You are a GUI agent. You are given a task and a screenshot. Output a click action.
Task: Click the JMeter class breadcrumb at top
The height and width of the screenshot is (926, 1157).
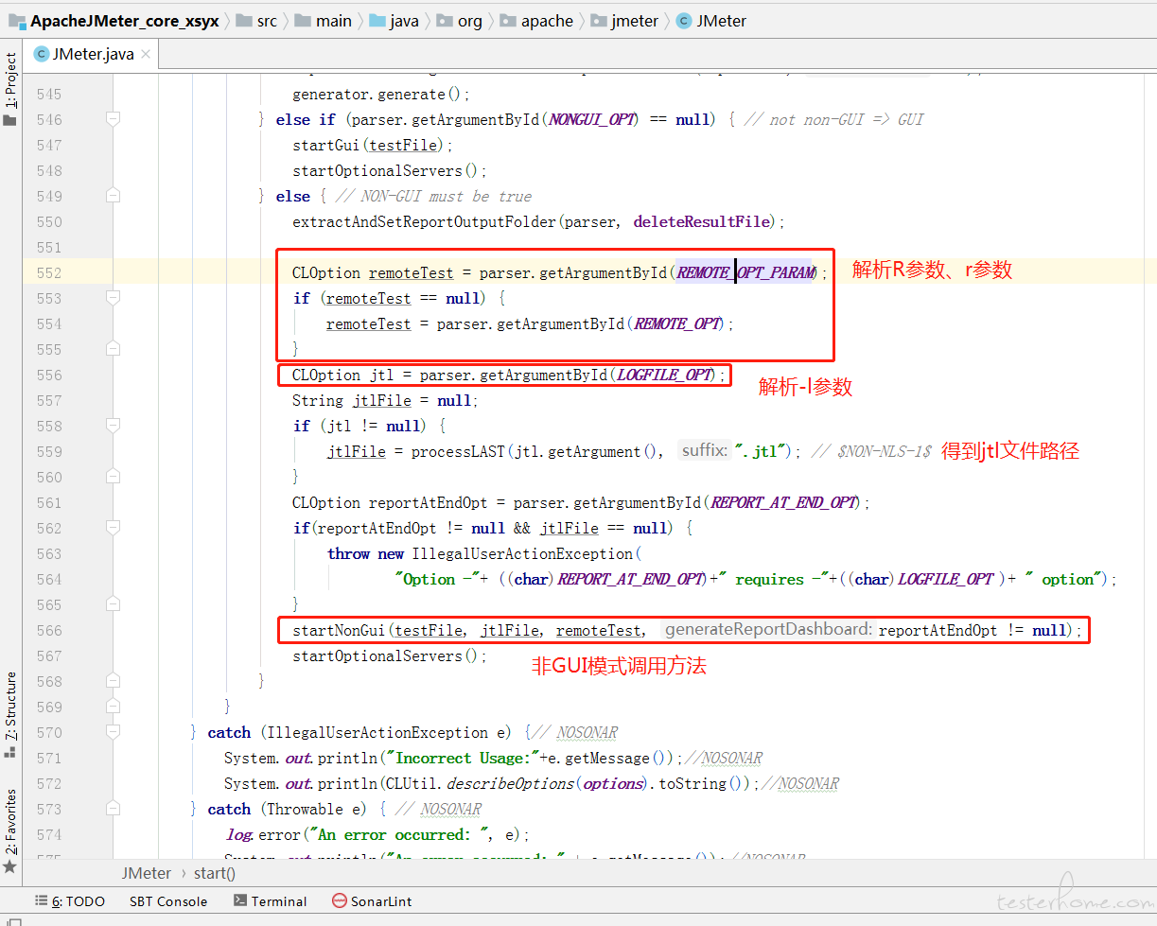[712, 20]
